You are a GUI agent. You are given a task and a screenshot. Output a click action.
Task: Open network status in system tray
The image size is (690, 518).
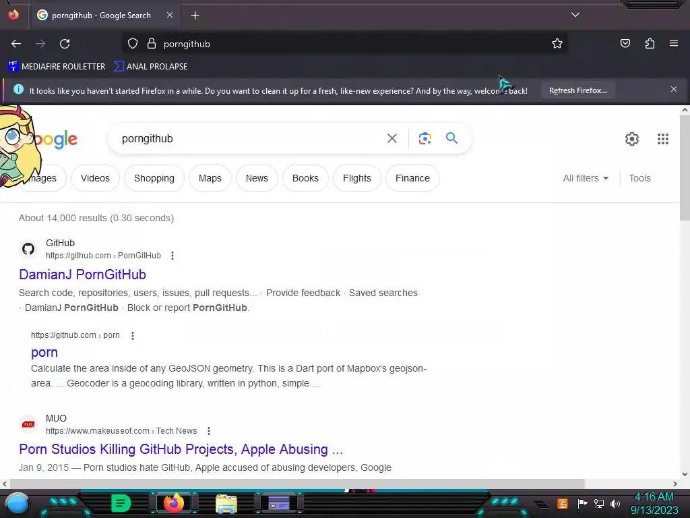[598, 503]
